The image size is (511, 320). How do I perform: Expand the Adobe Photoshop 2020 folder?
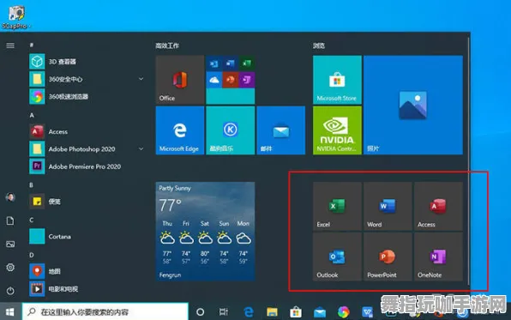[141, 149]
